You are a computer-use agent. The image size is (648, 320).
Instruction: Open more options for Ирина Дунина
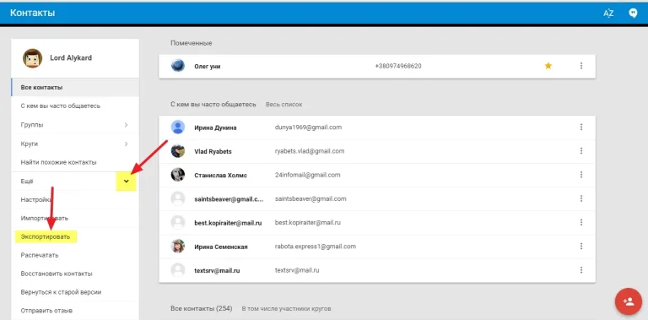[x=581, y=127]
